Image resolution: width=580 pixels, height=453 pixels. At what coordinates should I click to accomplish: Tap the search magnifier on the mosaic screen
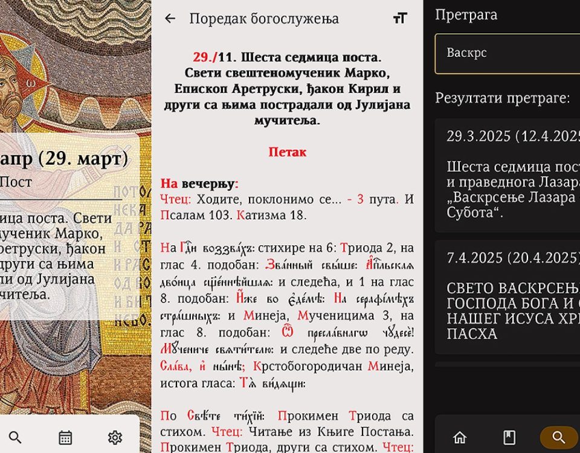click(16, 437)
